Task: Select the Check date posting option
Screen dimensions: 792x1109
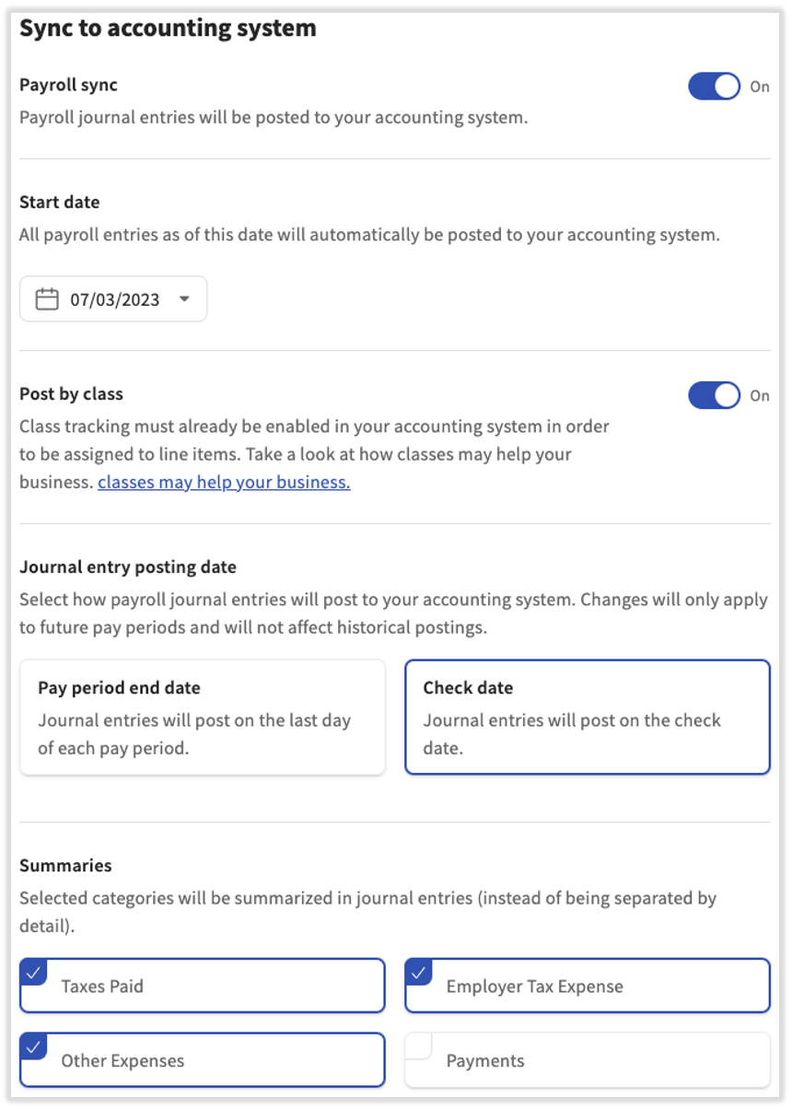Action: [587, 717]
